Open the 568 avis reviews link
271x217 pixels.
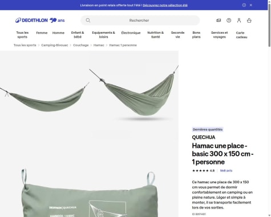tap(226, 171)
